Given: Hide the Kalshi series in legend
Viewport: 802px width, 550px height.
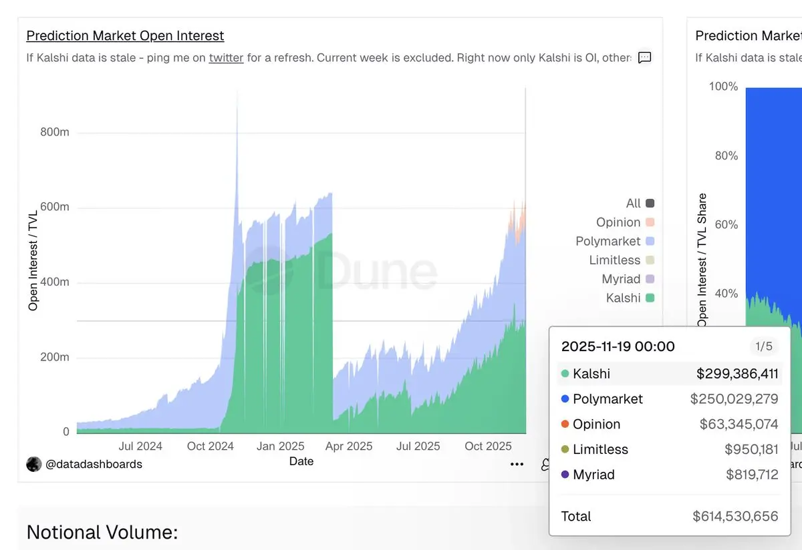Looking at the screenshot, I should (650, 298).
